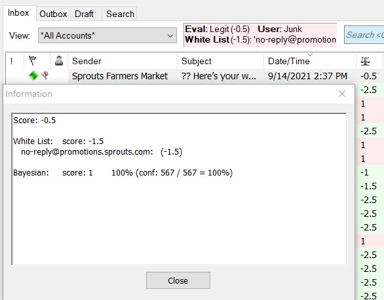384x300 pixels.
Task: Switch to the Draft tab
Action: [84, 14]
